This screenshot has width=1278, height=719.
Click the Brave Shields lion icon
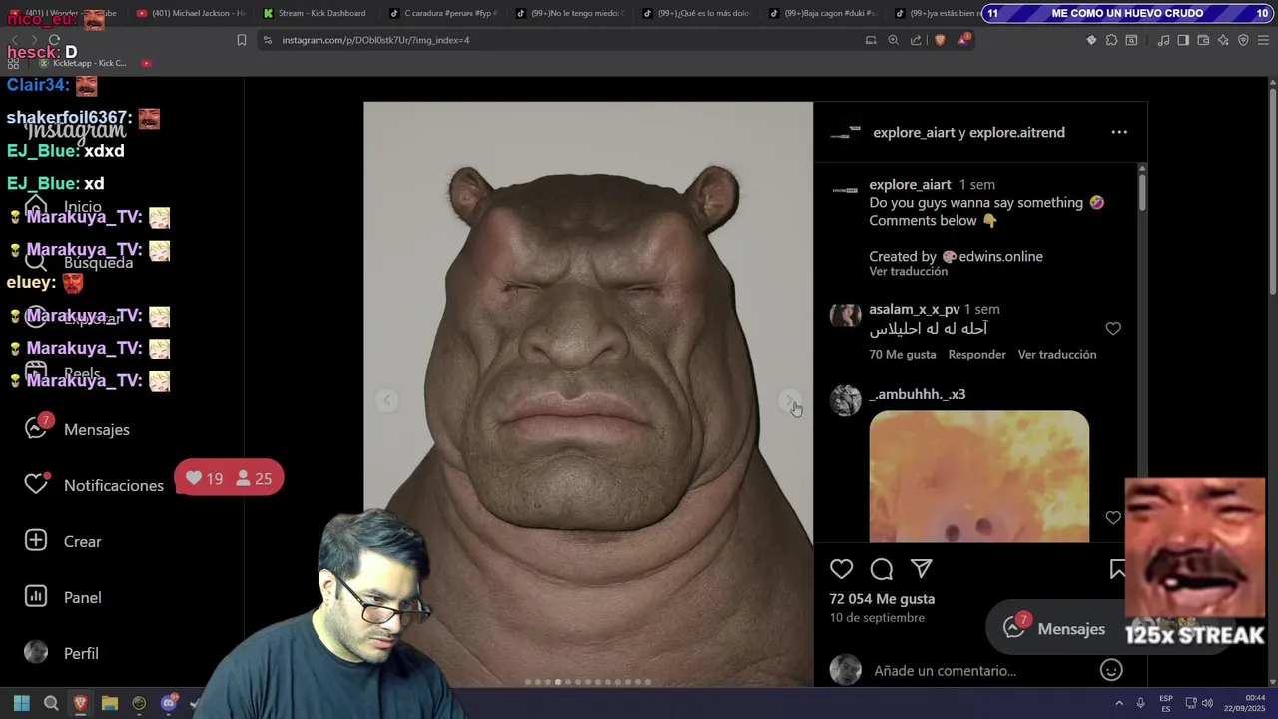pyautogui.click(x=940, y=40)
